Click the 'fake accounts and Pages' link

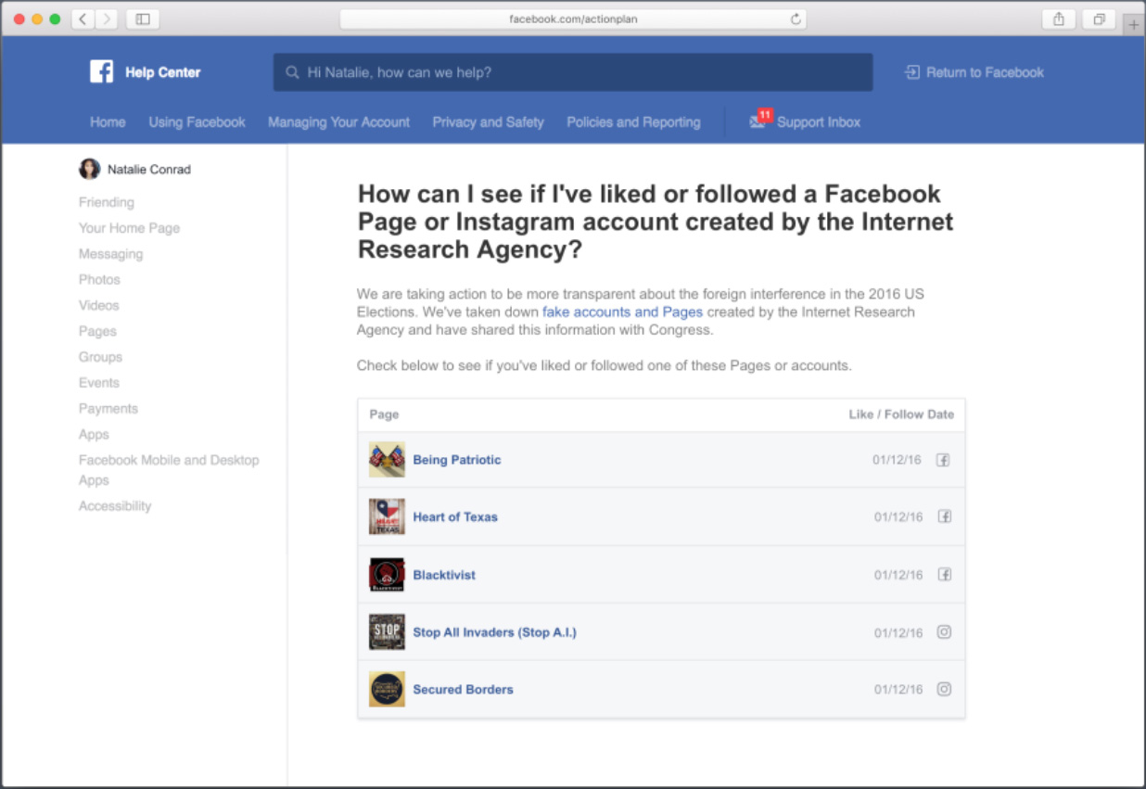[x=622, y=312]
